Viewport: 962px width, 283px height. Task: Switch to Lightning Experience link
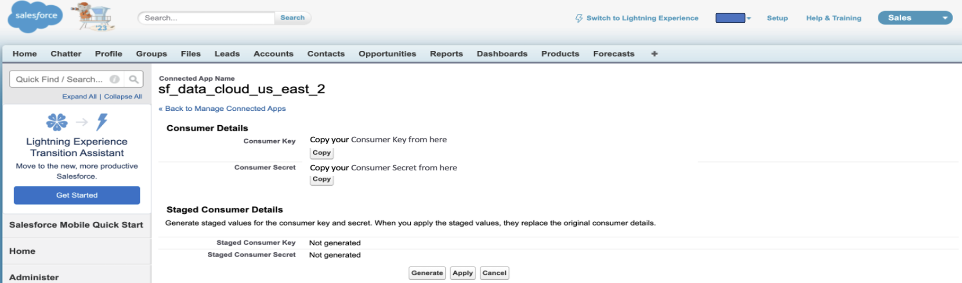pyautogui.click(x=642, y=18)
